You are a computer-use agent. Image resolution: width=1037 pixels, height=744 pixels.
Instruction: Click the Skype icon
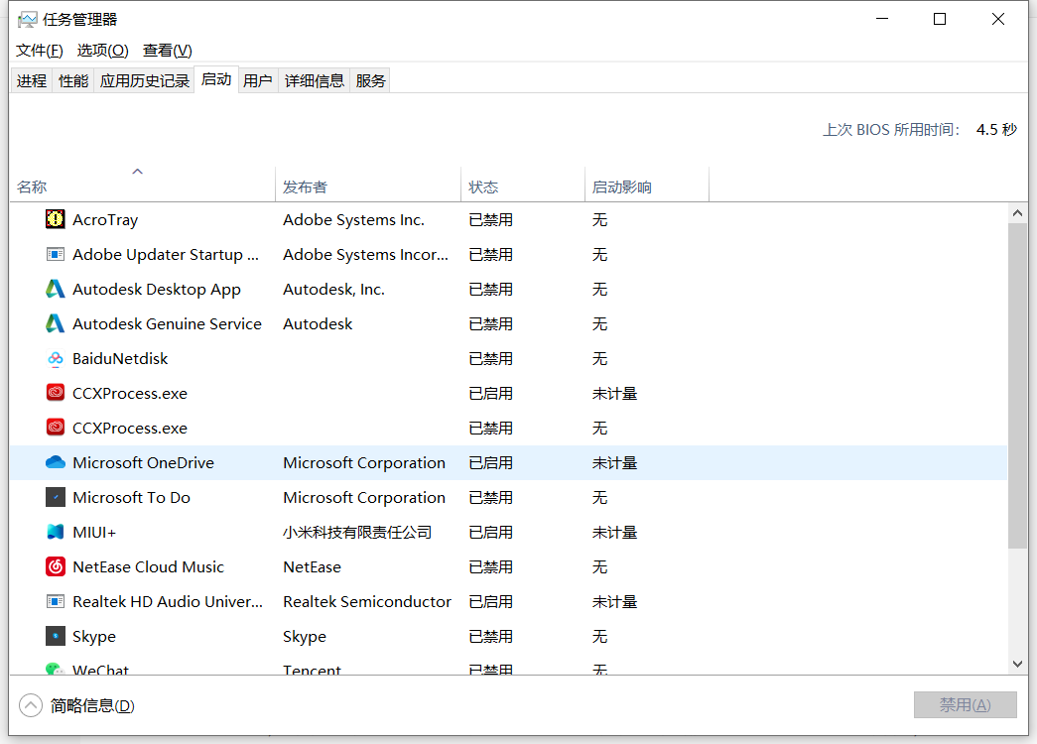point(55,636)
